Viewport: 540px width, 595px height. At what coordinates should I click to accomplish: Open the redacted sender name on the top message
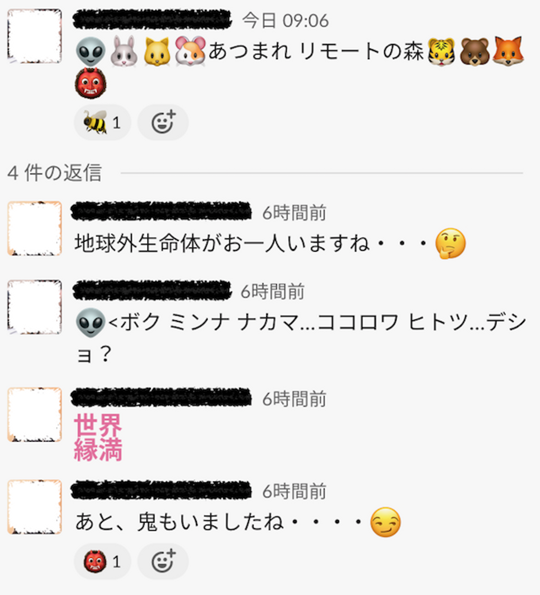pyautogui.click(x=152, y=20)
